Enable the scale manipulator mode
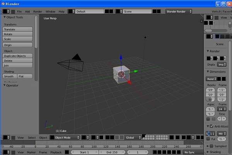The height and width of the screenshot is (155, 232). pyautogui.click(x=122, y=137)
